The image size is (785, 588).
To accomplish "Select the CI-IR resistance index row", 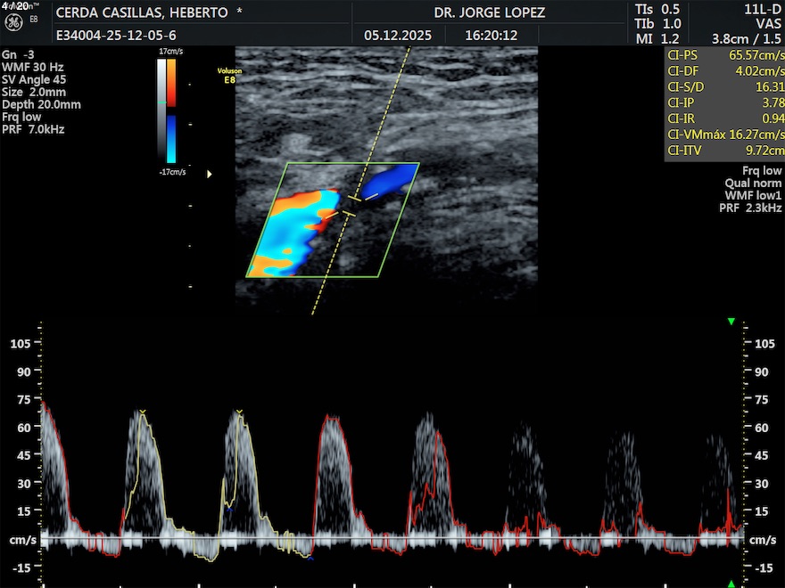I will 724,118.
